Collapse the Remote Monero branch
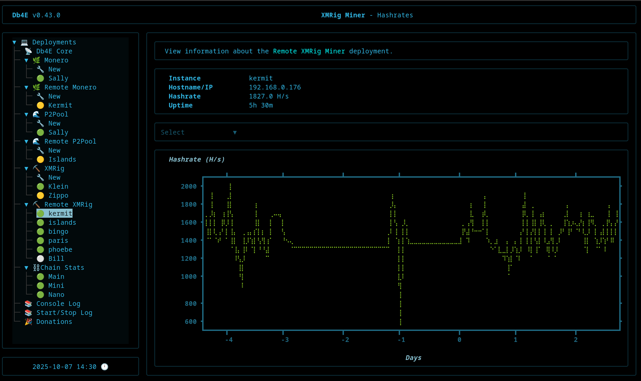The height and width of the screenshot is (381, 641). (x=26, y=87)
